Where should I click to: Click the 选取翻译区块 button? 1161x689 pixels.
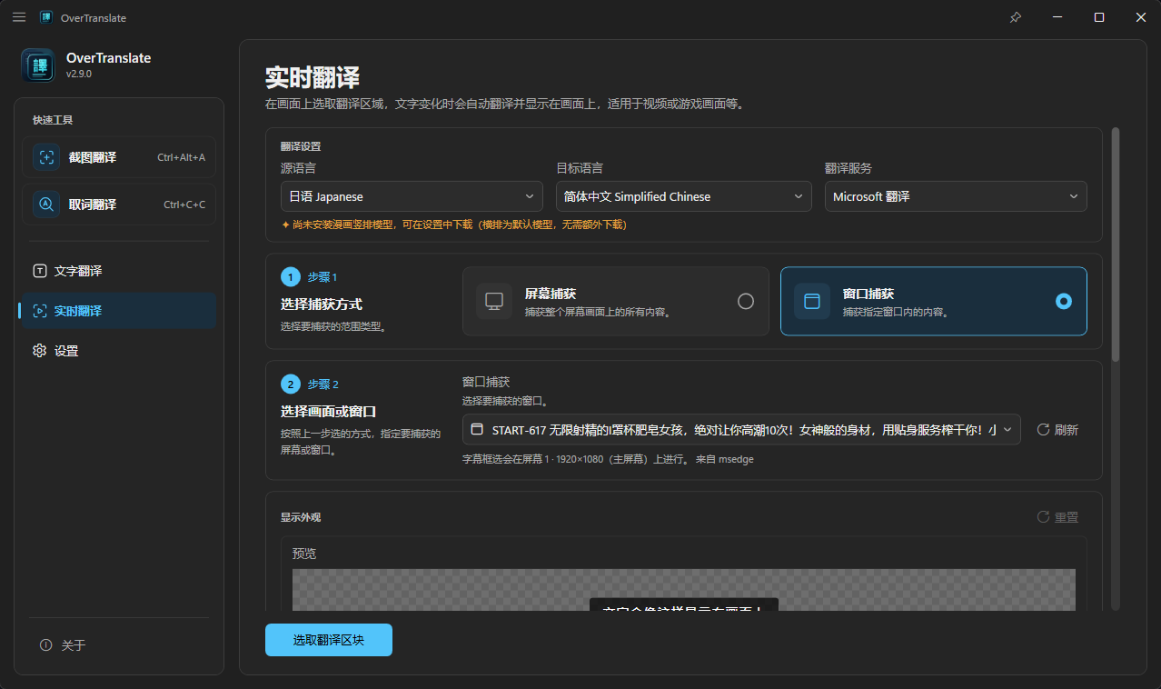(329, 640)
